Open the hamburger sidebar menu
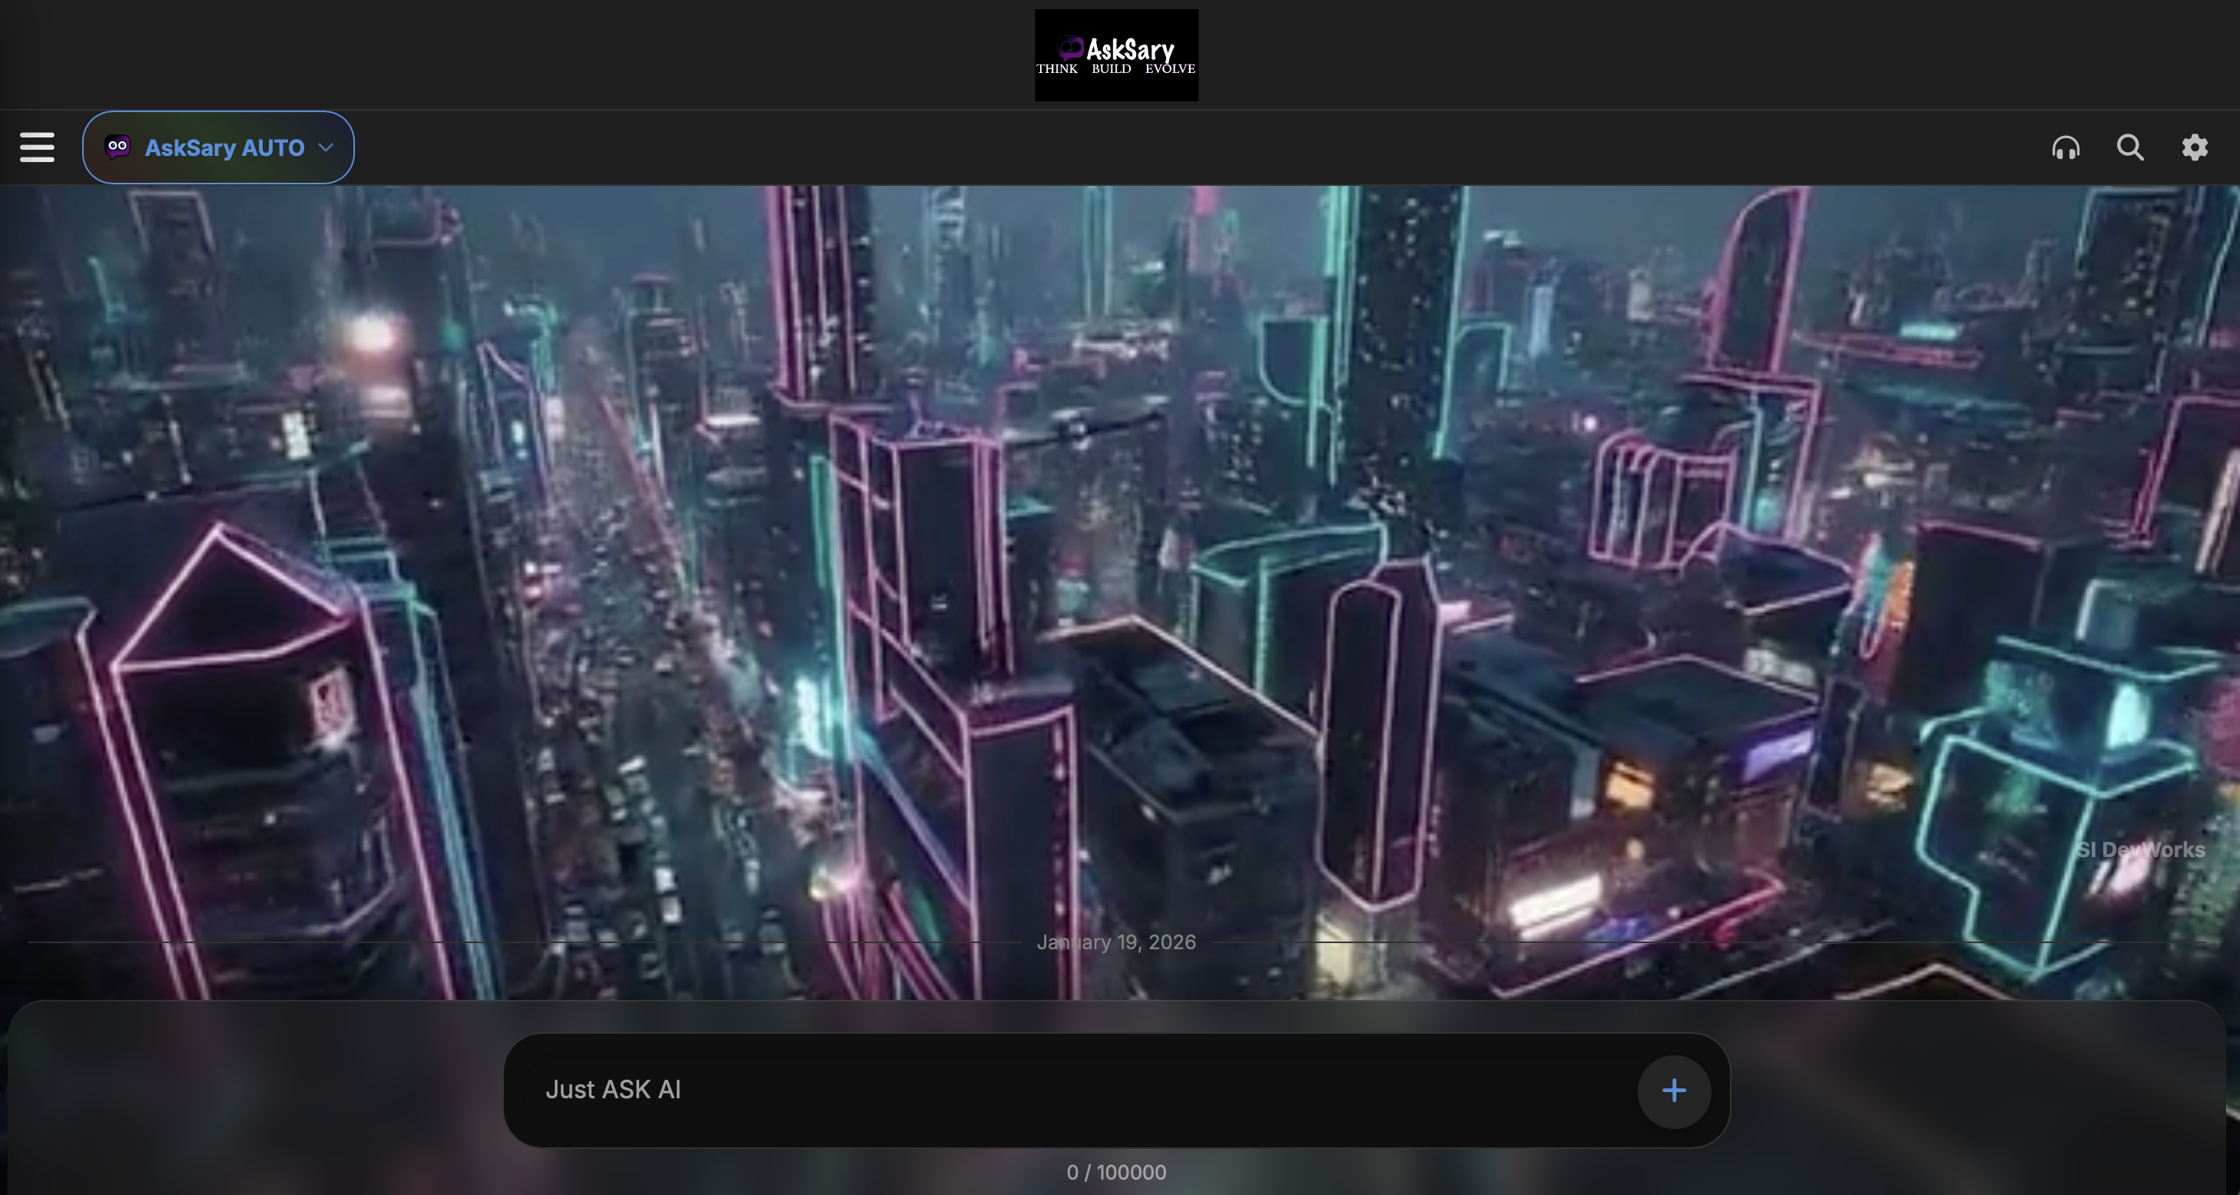The image size is (2240, 1195). [x=38, y=147]
